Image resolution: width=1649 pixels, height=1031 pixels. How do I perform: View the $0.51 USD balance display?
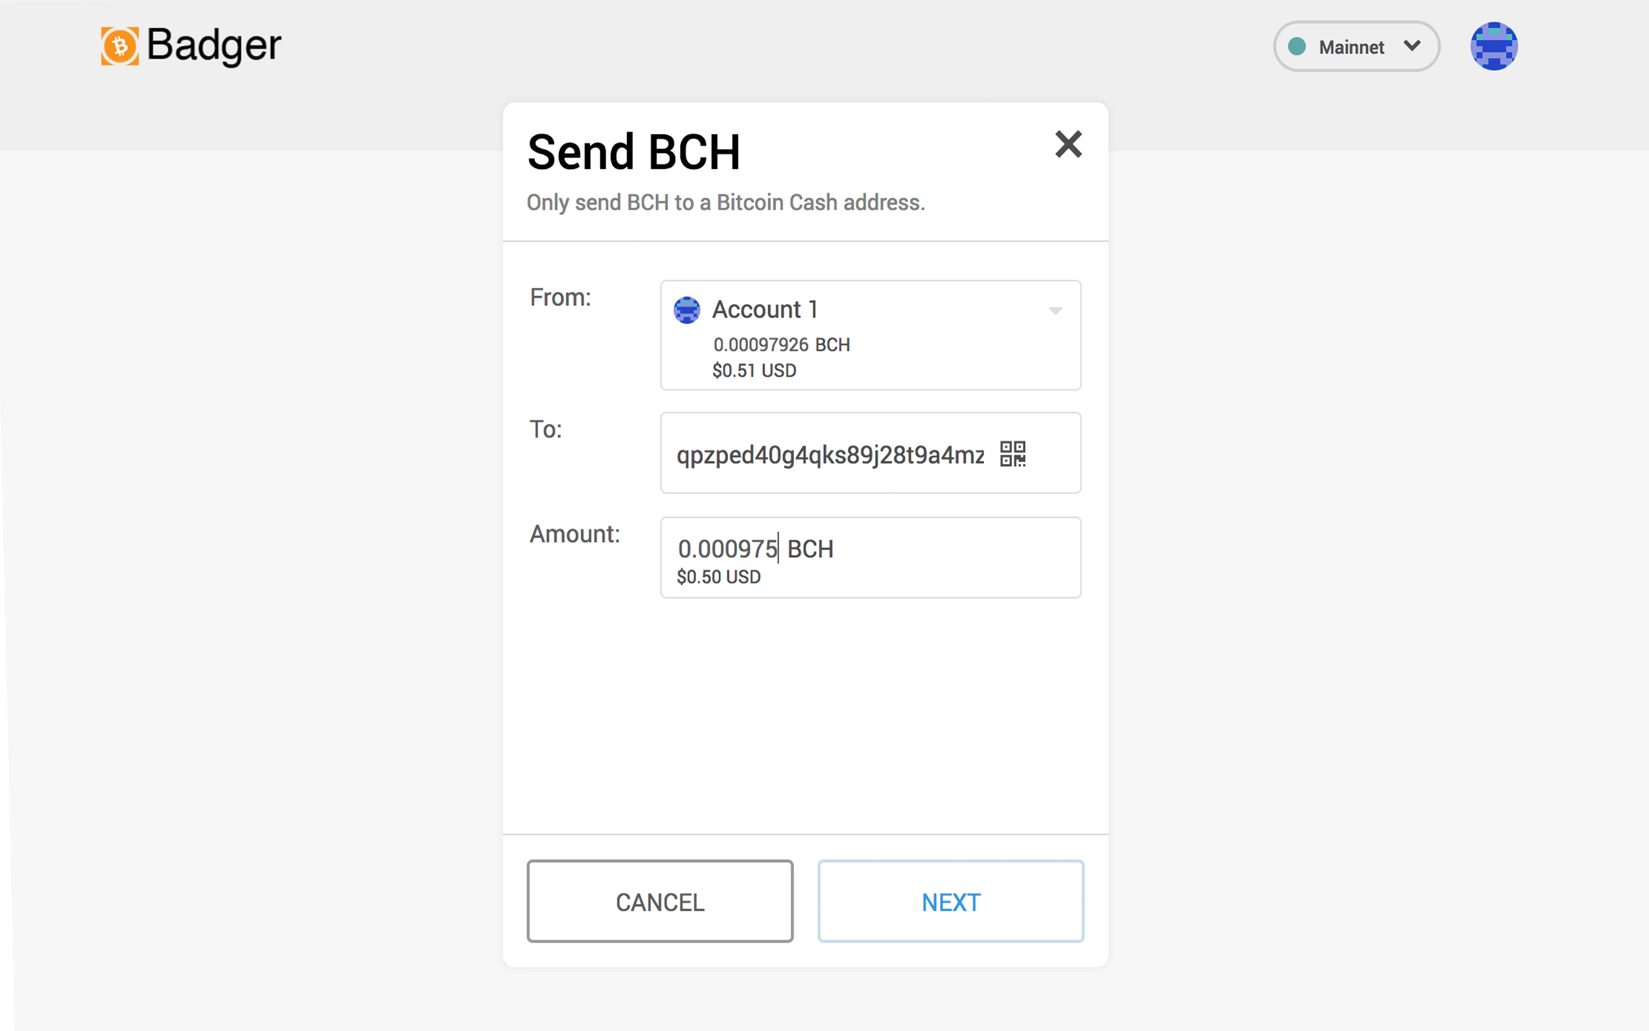click(754, 370)
